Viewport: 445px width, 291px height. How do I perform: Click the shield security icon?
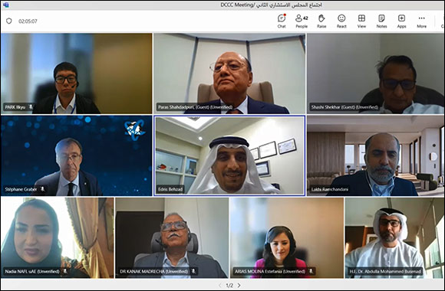point(9,21)
